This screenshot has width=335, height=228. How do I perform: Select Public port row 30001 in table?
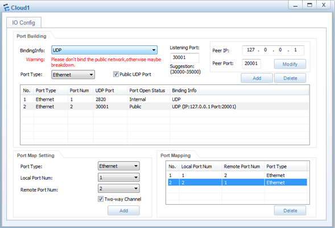point(165,107)
